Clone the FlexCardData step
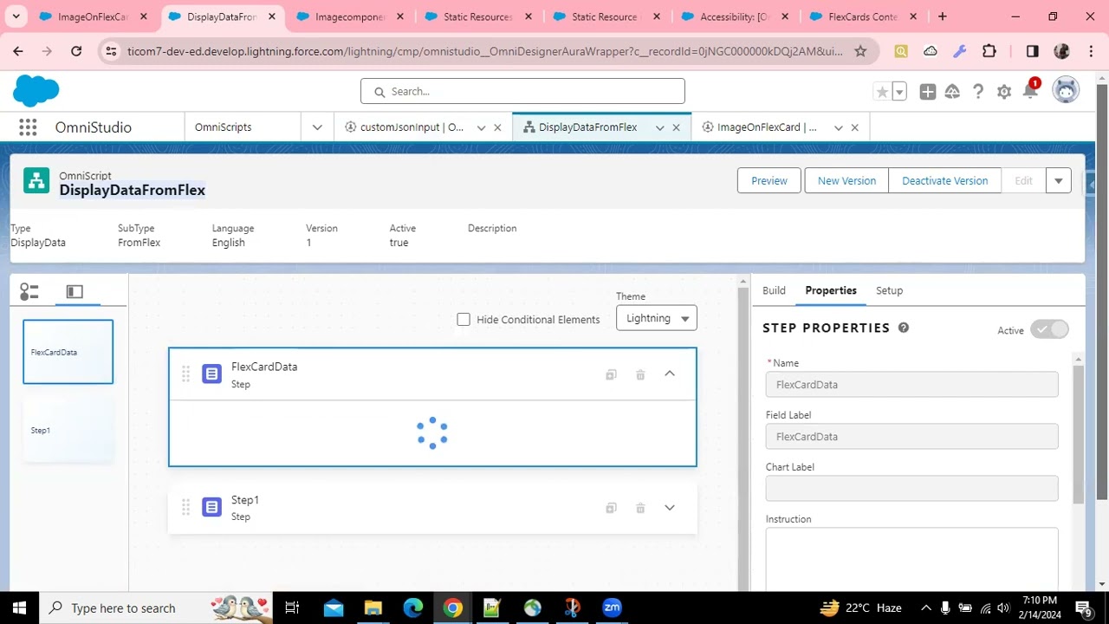This screenshot has height=624, width=1109. tap(611, 374)
